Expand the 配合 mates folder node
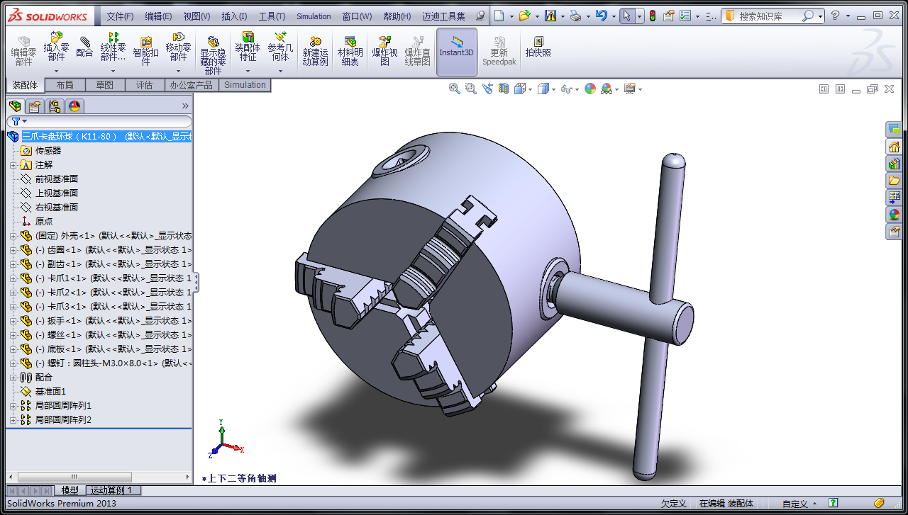The image size is (908, 515). click(13, 378)
